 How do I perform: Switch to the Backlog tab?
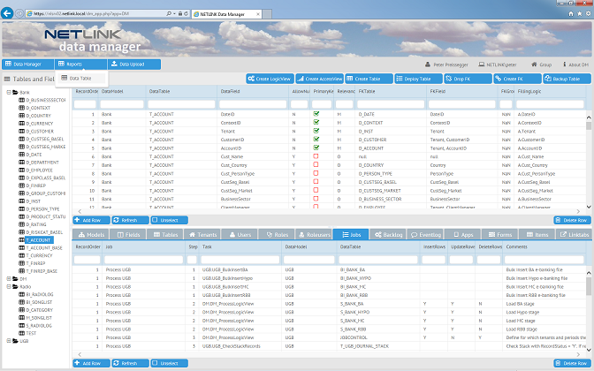pyautogui.click(x=389, y=235)
